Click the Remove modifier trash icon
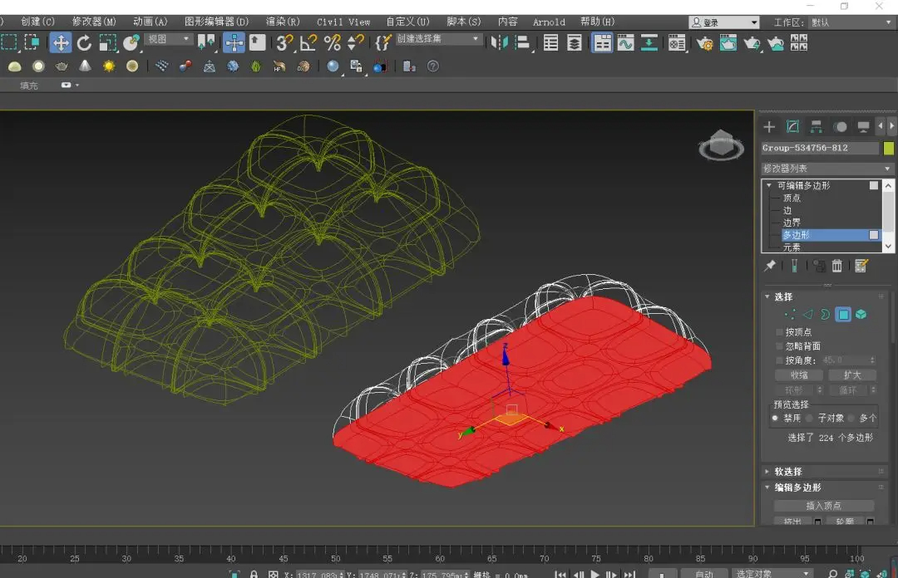This screenshot has width=898, height=578. pos(837,266)
